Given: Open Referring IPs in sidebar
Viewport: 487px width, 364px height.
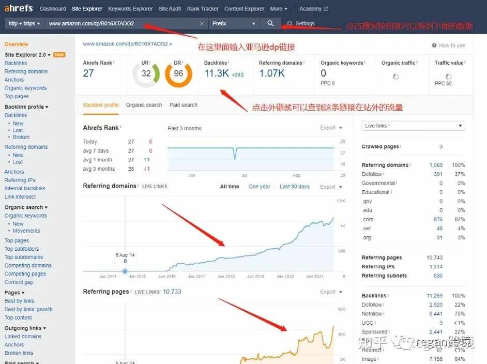Looking at the screenshot, I should click(x=20, y=180).
